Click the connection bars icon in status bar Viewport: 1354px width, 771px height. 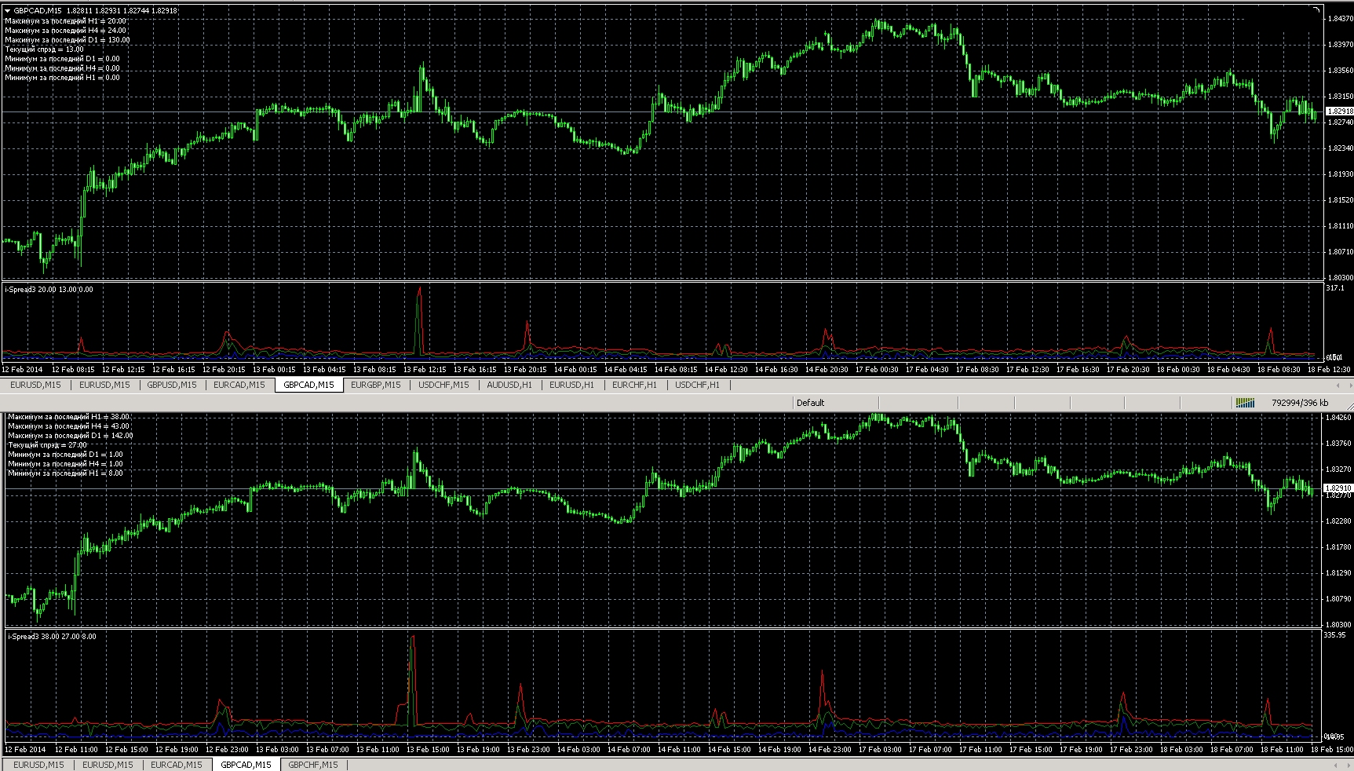pyautogui.click(x=1245, y=403)
